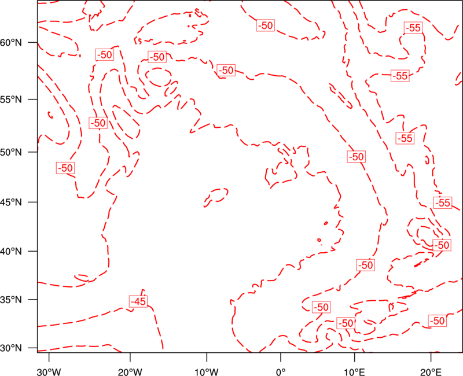Select the 20°W longitude axis label
Image resolution: width=463 pixels, height=376 pixels.
point(130,372)
